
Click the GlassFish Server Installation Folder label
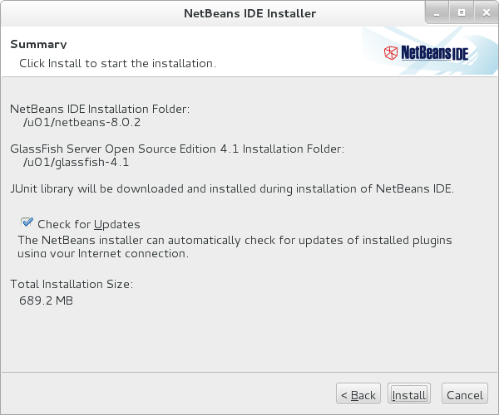pos(177,149)
